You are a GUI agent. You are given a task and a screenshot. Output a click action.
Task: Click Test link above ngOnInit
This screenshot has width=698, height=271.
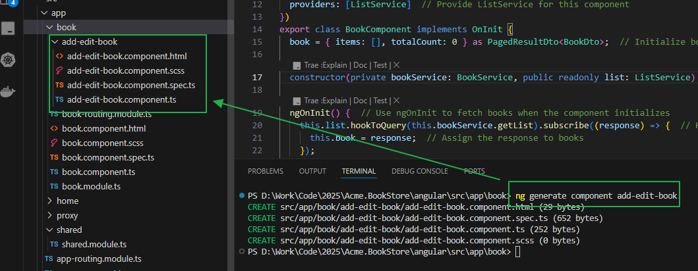(380, 101)
